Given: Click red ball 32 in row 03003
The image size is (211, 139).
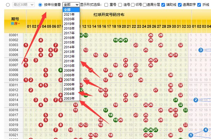Looking at the screenshot, I should click(x=181, y=45).
